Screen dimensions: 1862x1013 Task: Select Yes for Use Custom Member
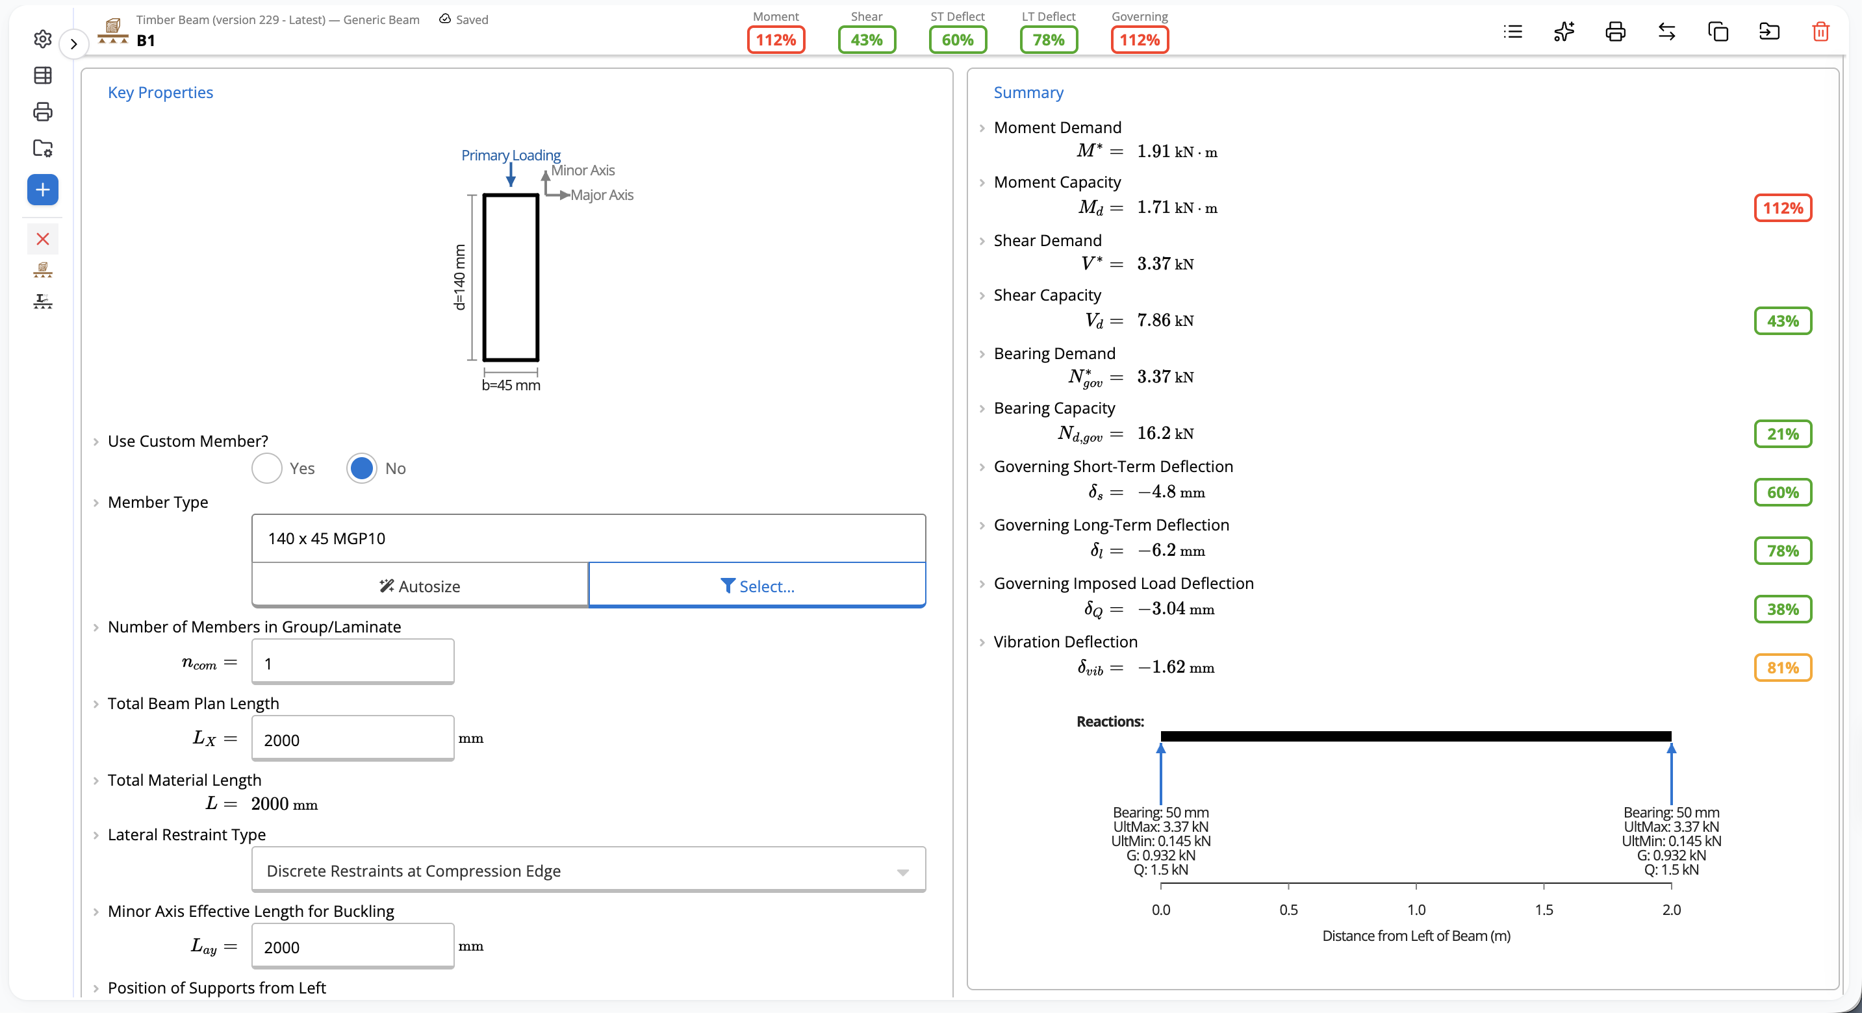pos(267,468)
